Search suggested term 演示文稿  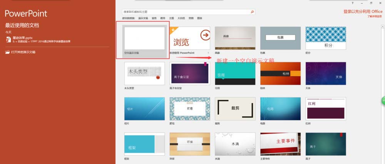coord(143,18)
